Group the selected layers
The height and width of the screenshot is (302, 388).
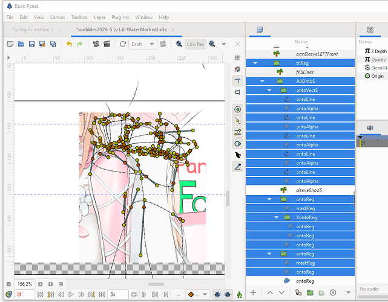[x=310, y=292]
